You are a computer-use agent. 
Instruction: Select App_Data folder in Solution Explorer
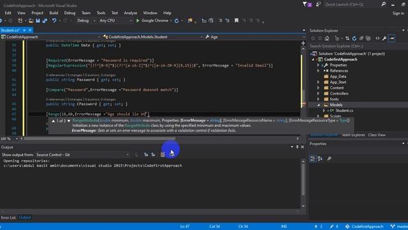[338, 77]
